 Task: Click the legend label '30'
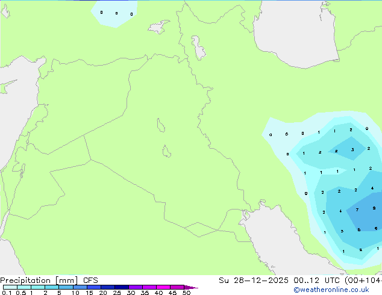point(131,293)
